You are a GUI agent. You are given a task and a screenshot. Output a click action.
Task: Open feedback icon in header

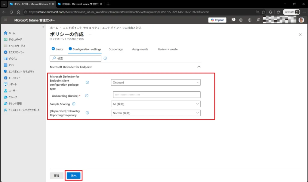[x=258, y=20]
